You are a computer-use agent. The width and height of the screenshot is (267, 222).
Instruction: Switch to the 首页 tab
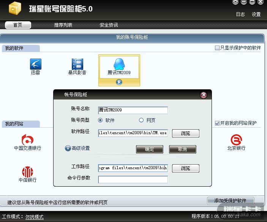coord(18,25)
